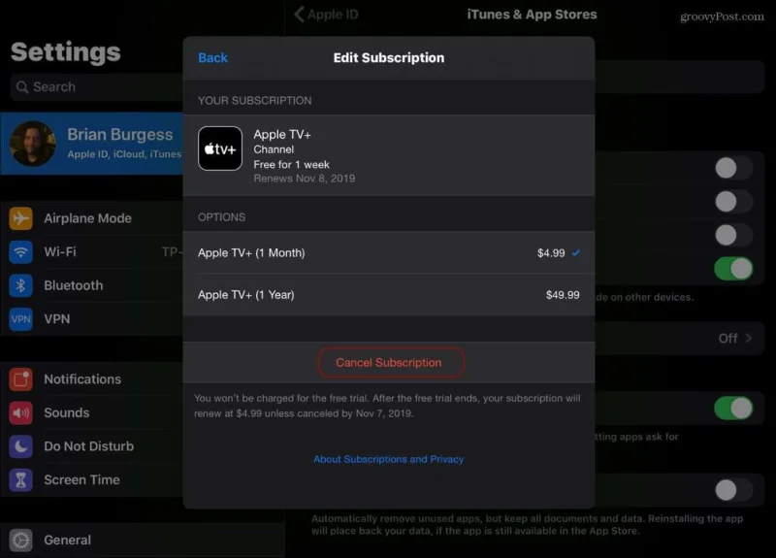Viewport: 776px width, 558px height.
Task: Click the free trial renewal notice text
Action: click(387, 406)
